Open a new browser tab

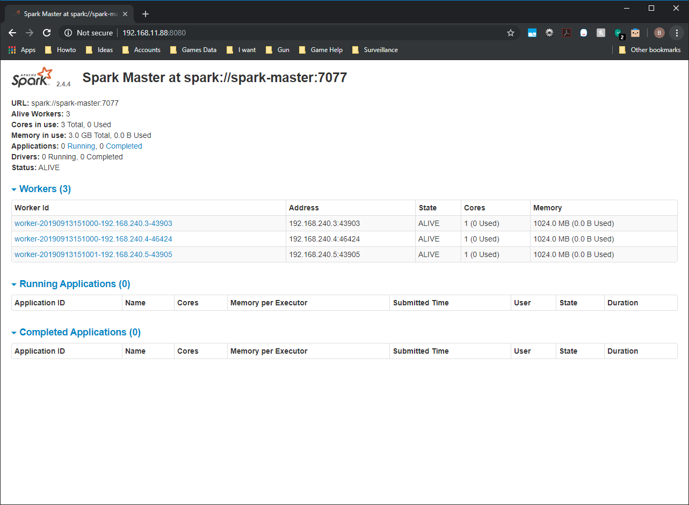click(x=146, y=14)
